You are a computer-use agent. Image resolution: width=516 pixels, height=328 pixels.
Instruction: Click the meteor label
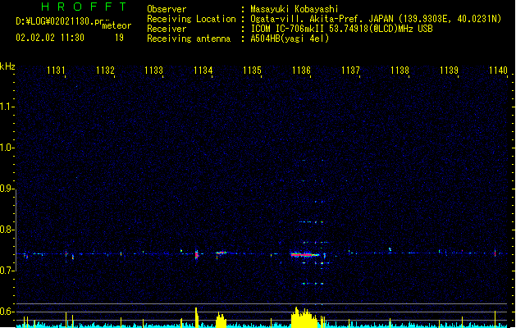point(116,25)
